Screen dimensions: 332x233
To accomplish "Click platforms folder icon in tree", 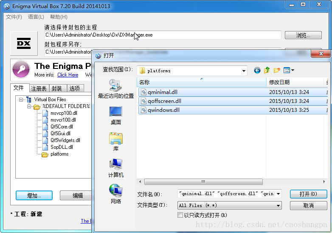I will click(45, 154).
